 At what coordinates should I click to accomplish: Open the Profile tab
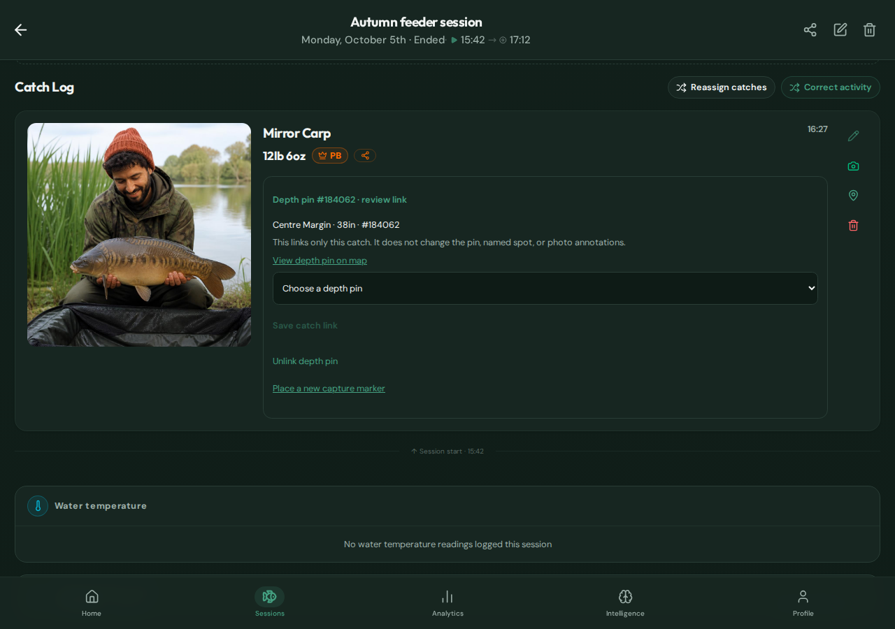[803, 603]
